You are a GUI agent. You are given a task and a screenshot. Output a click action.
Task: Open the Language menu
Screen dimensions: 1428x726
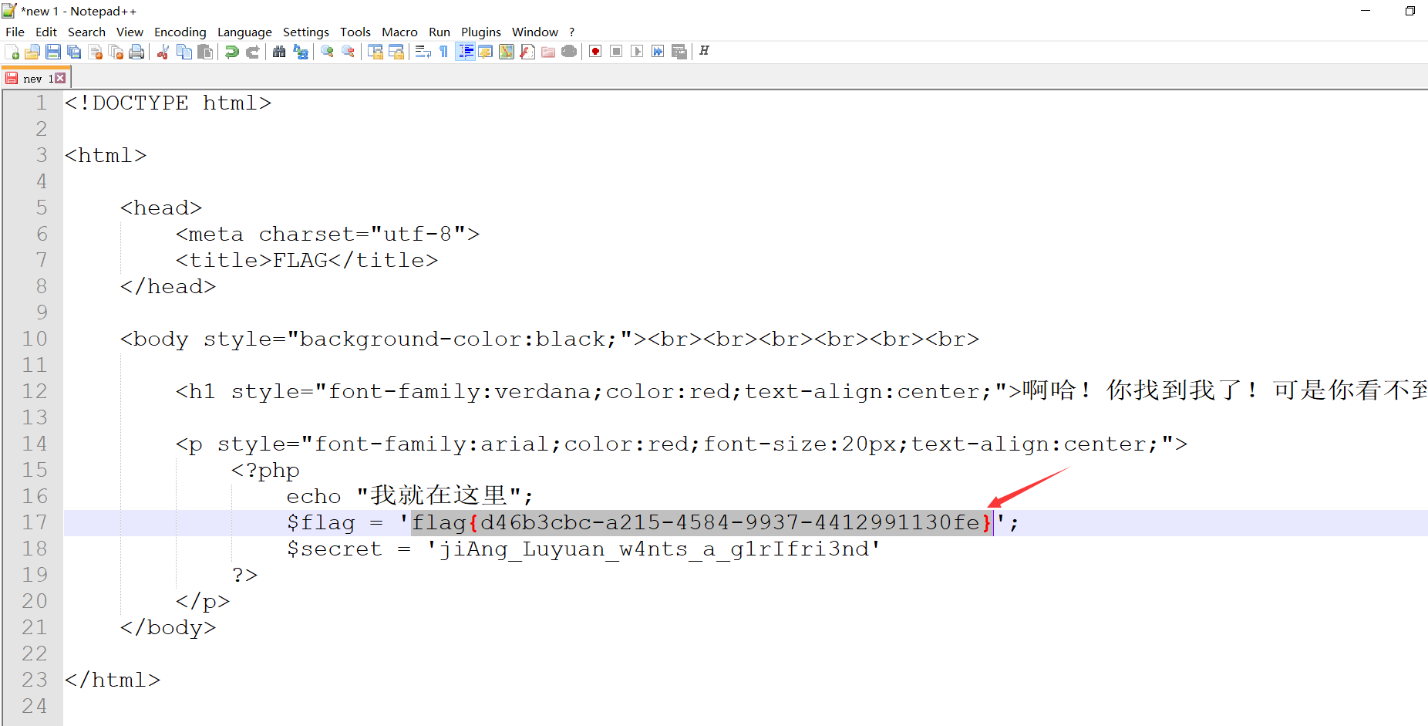pyautogui.click(x=244, y=32)
